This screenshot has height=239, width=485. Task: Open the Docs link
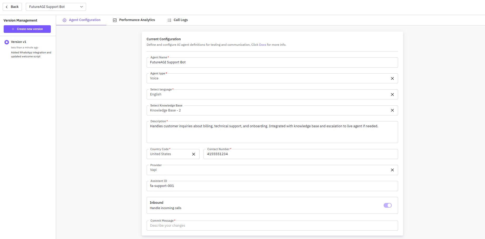tap(263, 45)
